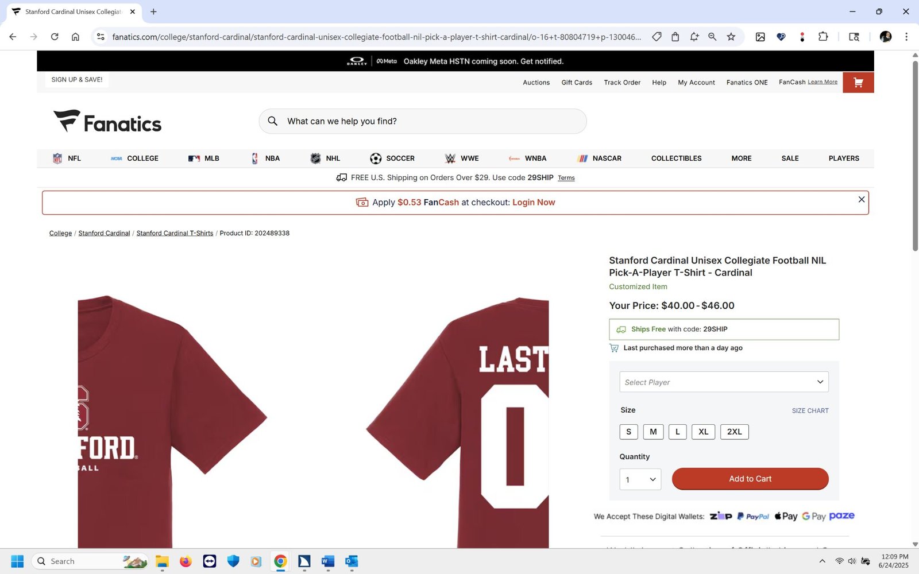Click the Chrome profile avatar
Viewport: 919px width, 574px height.
pos(885,37)
